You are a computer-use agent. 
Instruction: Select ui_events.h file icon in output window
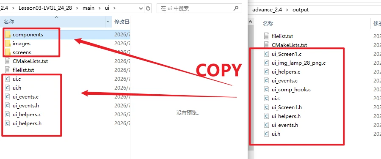click(267, 125)
